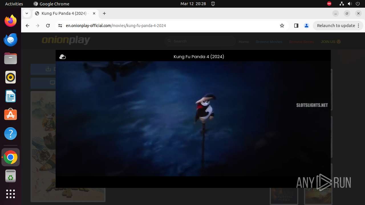Open the volume tray icon
365x205 pixels.
(x=350, y=4)
